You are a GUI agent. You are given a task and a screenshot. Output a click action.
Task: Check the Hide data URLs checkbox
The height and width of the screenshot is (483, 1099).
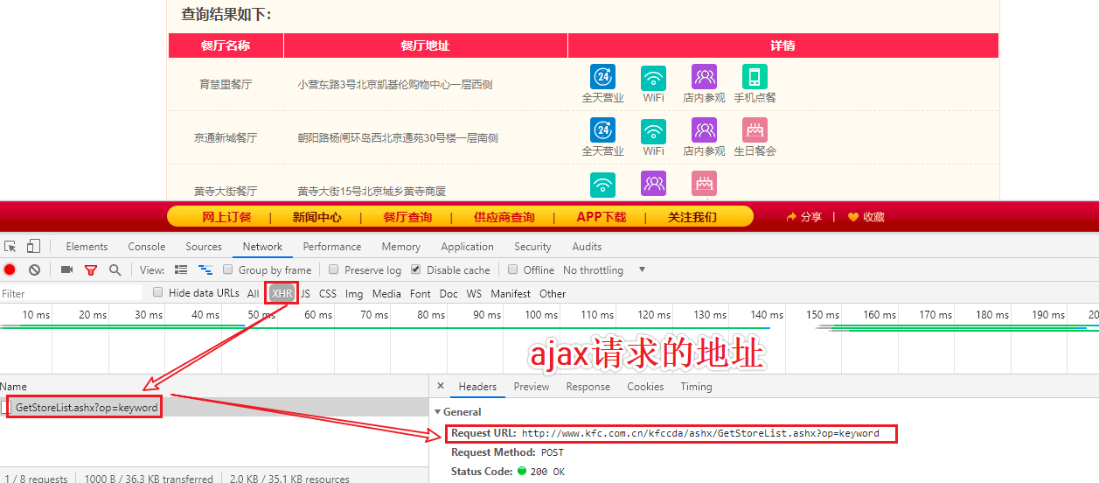tap(158, 293)
